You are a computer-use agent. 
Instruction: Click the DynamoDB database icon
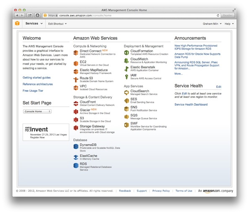[x=76, y=146]
